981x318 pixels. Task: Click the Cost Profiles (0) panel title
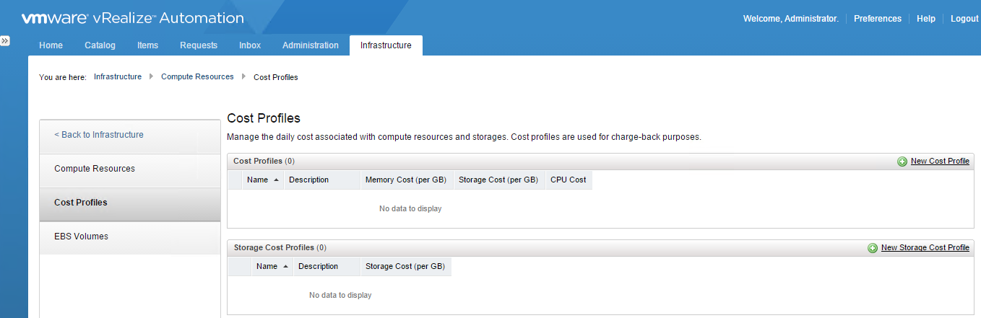(x=264, y=162)
